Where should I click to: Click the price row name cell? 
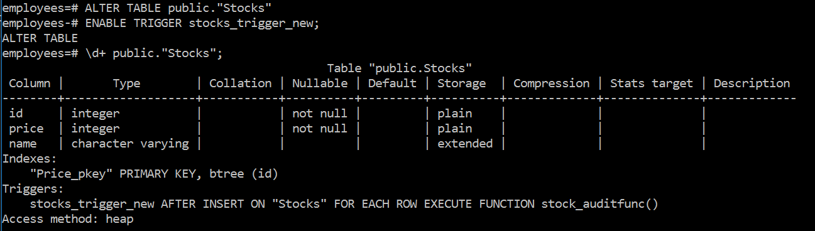pos(26,129)
